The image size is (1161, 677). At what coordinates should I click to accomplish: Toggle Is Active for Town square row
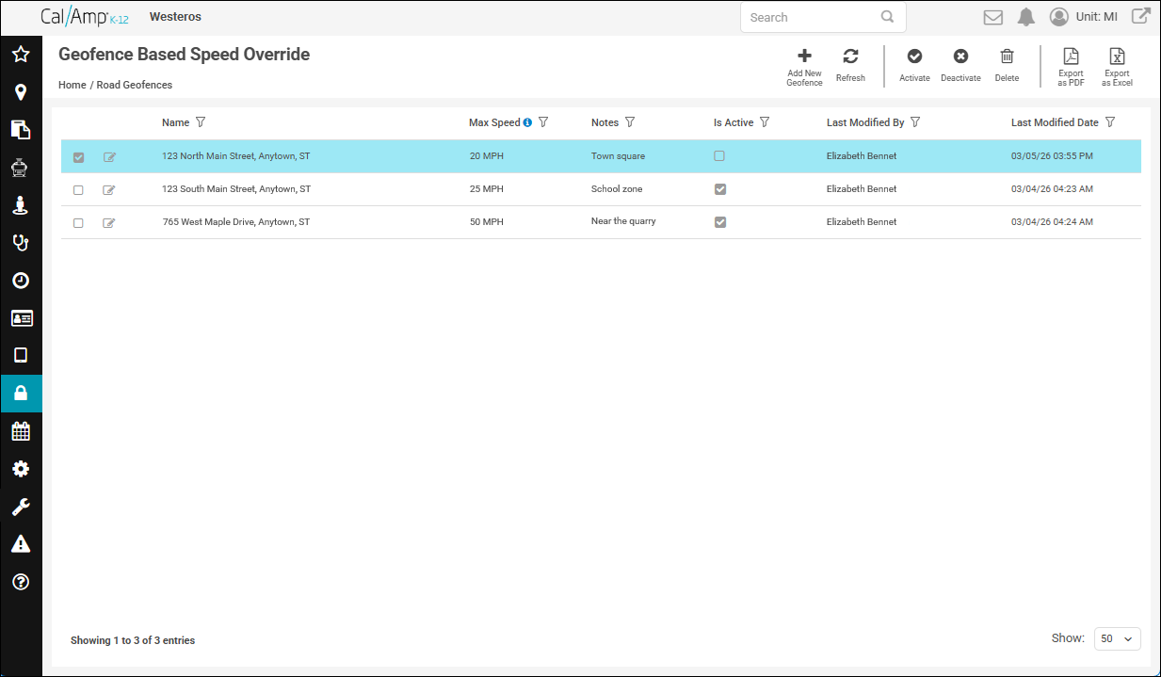719,156
